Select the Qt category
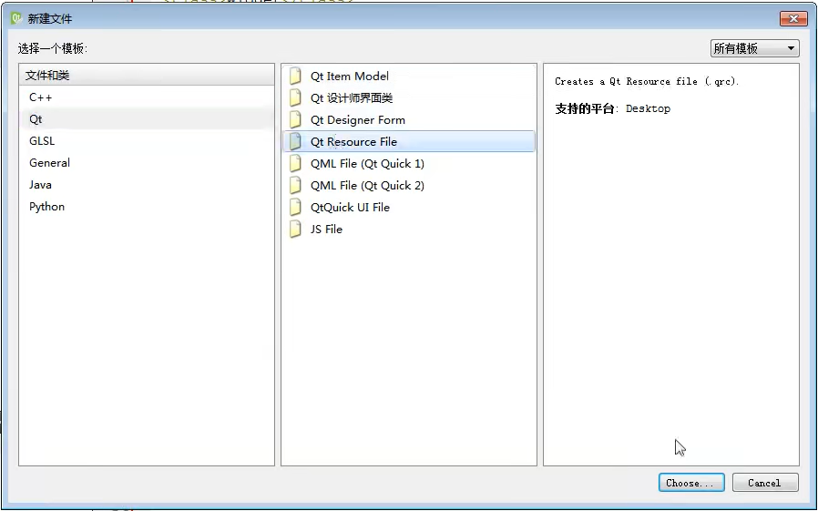The width and height of the screenshot is (818, 511). (146, 119)
